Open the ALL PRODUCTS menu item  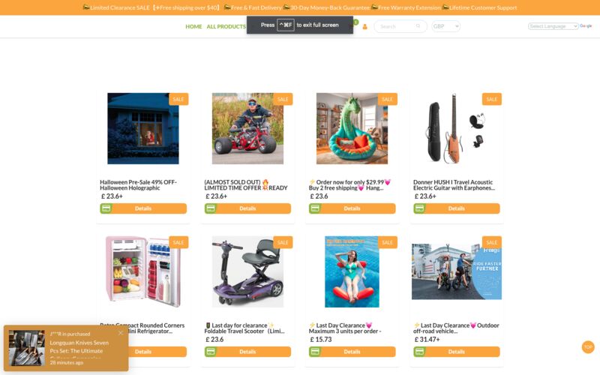pos(226,26)
